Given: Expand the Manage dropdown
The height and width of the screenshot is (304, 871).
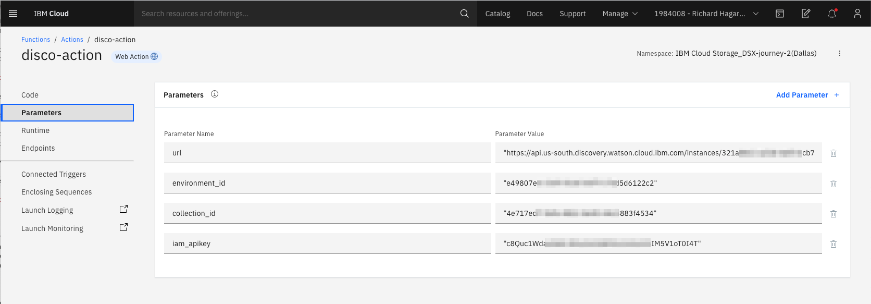Looking at the screenshot, I should pos(620,14).
